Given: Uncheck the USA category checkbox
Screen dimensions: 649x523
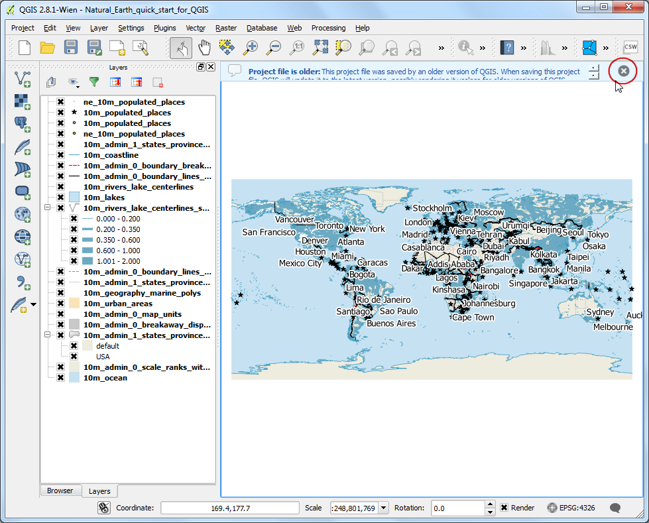Looking at the screenshot, I should tap(74, 356).
